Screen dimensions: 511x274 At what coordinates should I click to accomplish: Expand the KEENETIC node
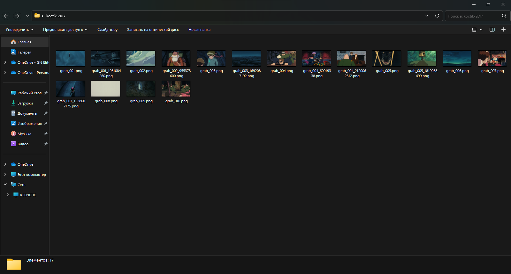(8, 195)
